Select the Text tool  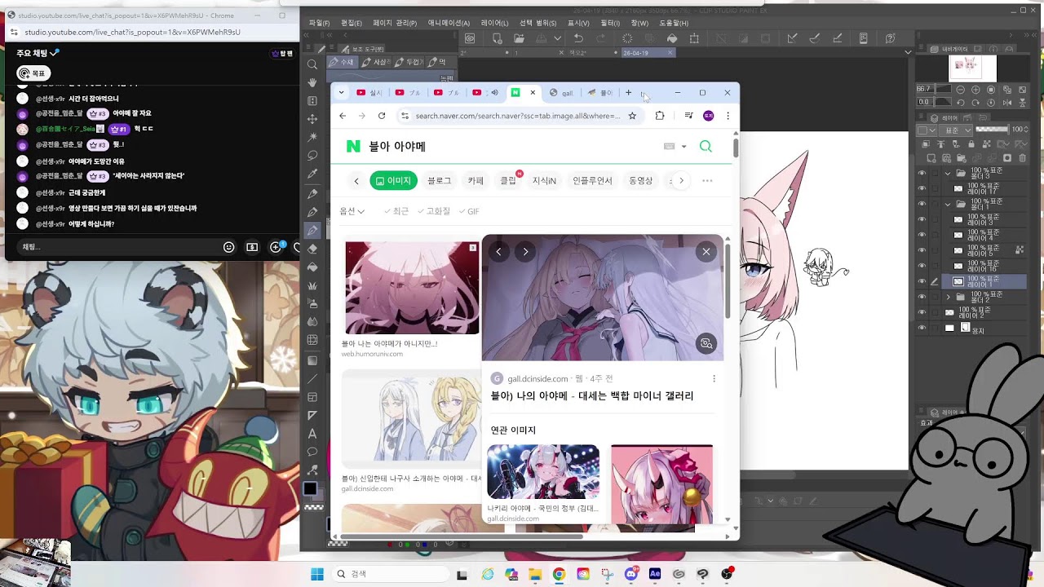pos(312,434)
